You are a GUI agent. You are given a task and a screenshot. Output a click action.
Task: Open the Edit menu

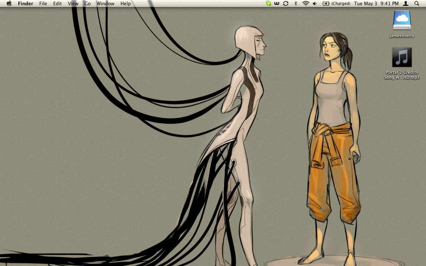(x=58, y=4)
